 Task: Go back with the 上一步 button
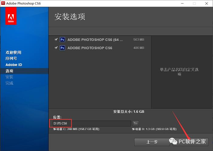[x=152, y=142]
